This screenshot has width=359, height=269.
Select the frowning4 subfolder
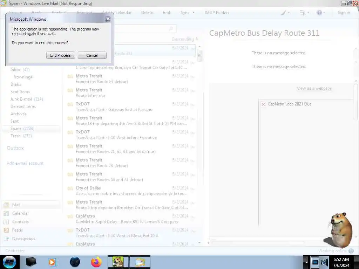tap(23, 77)
